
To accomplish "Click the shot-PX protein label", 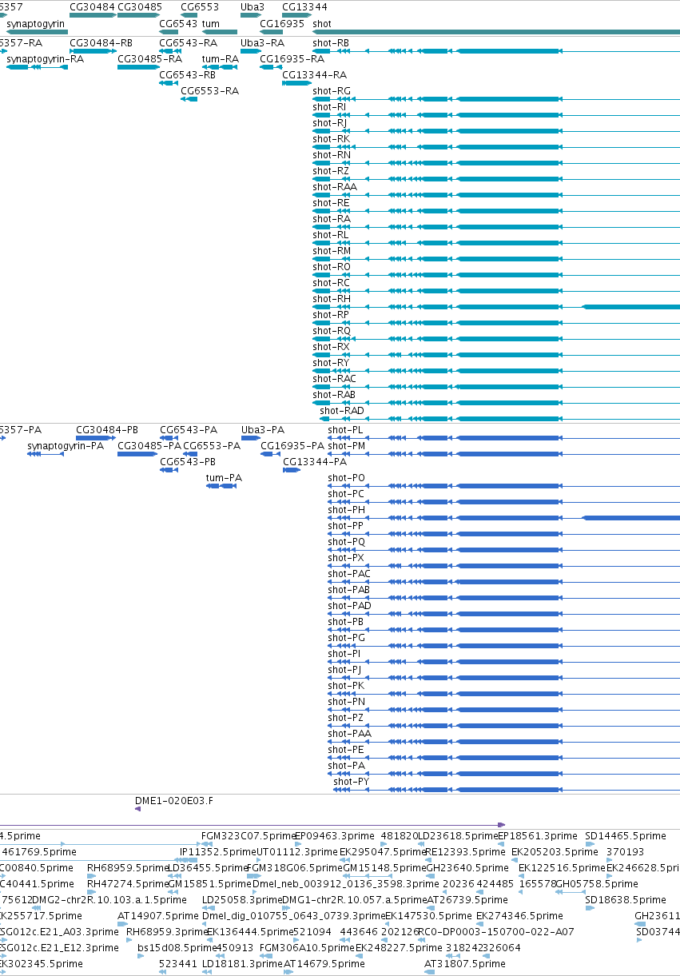I will (x=346, y=558).
